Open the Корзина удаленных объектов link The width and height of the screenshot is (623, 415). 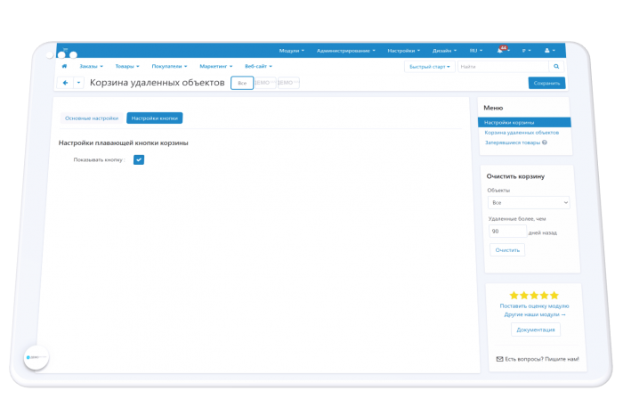point(522,133)
